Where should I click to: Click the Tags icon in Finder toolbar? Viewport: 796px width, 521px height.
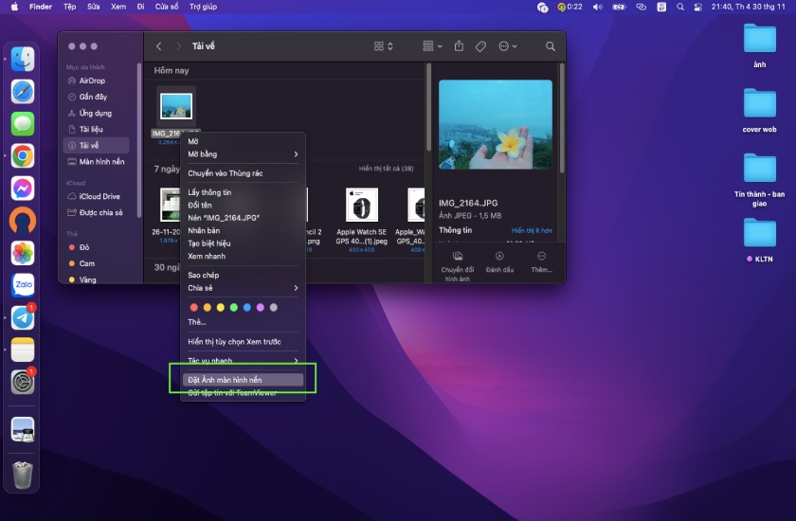(480, 46)
